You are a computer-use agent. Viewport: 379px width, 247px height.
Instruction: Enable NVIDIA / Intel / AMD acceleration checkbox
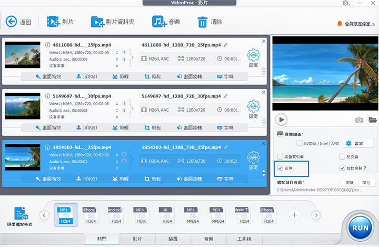300,143
